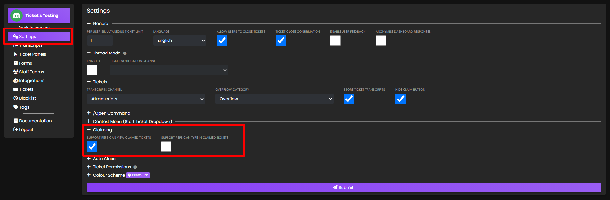Click the form icon beside Forms
Image resolution: width=610 pixels, height=200 pixels.
[x=15, y=63]
